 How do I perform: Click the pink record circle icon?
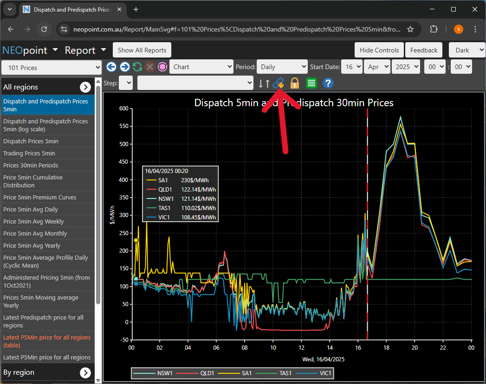coord(162,67)
